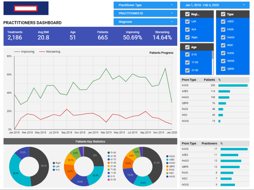This screenshot has height=190, width=254.
Task: Select HAGO row with 108 patients
Action: (x=215, y=98)
